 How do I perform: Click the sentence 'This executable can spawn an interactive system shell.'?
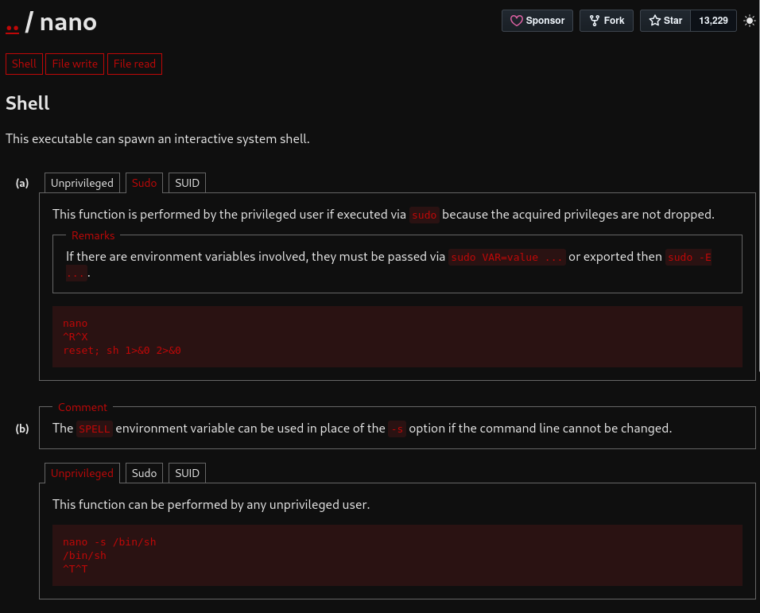(157, 139)
